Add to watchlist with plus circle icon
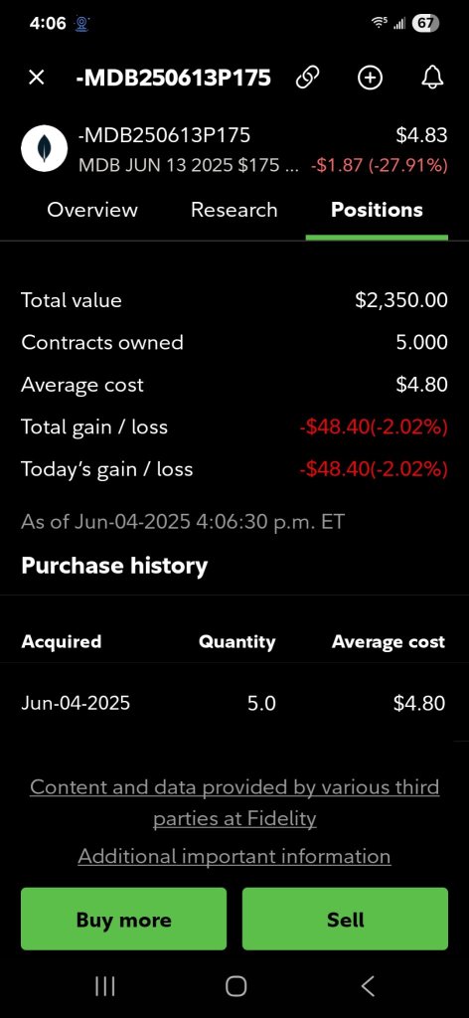Viewport: 469px width, 1018px height. tap(370, 78)
